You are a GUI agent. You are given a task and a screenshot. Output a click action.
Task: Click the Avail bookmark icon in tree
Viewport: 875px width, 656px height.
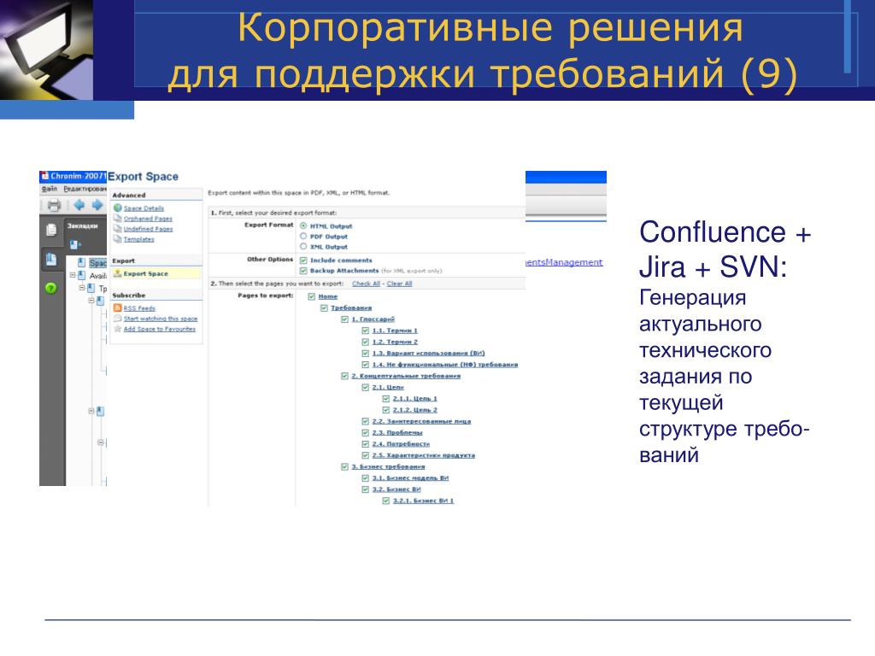81,276
